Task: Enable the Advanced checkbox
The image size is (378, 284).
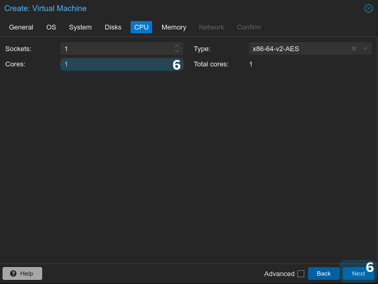Action: pos(301,273)
